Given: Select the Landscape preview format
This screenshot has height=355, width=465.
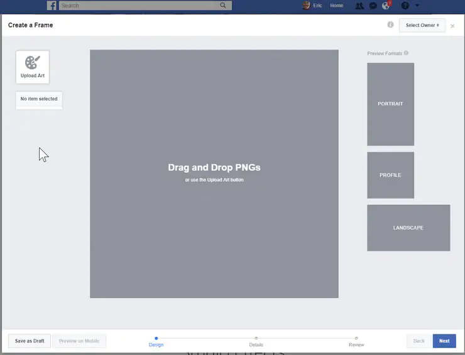Looking at the screenshot, I should point(408,228).
